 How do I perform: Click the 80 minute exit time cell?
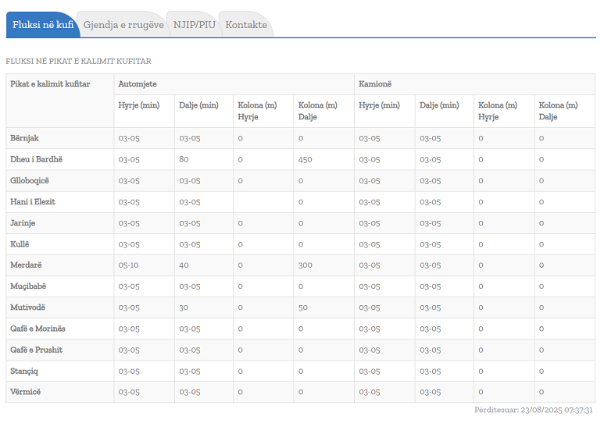[x=184, y=159]
